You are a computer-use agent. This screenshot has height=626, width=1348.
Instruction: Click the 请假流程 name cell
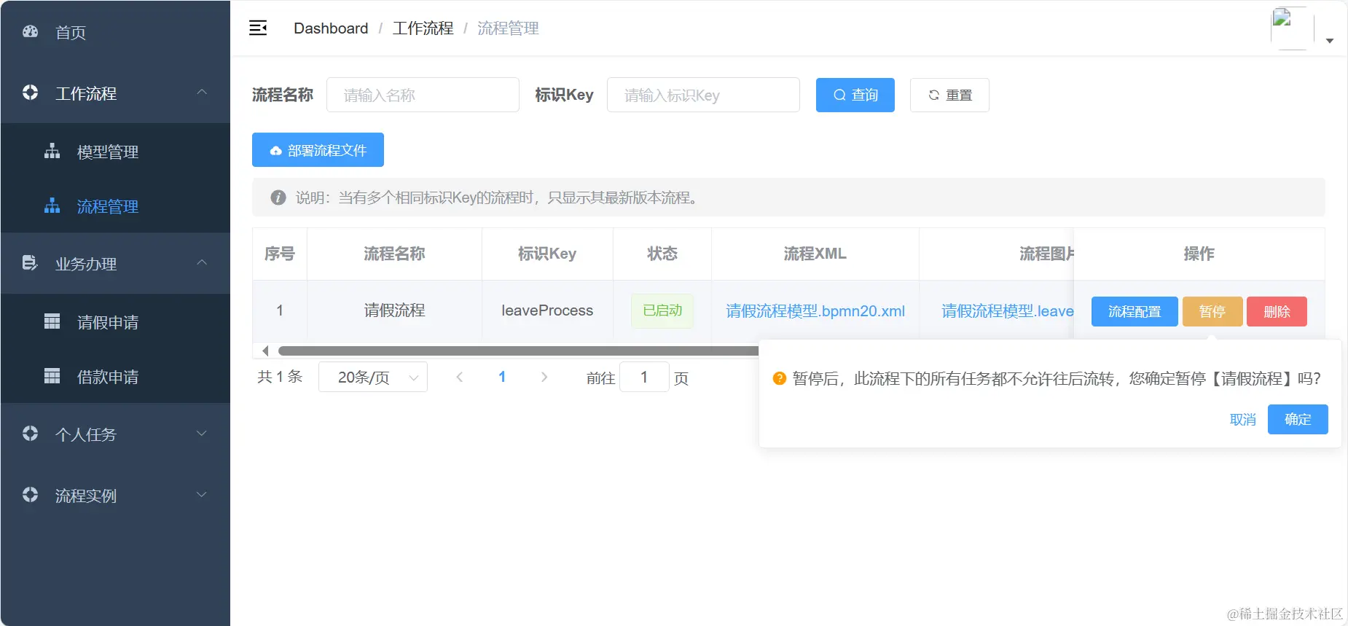click(x=394, y=310)
